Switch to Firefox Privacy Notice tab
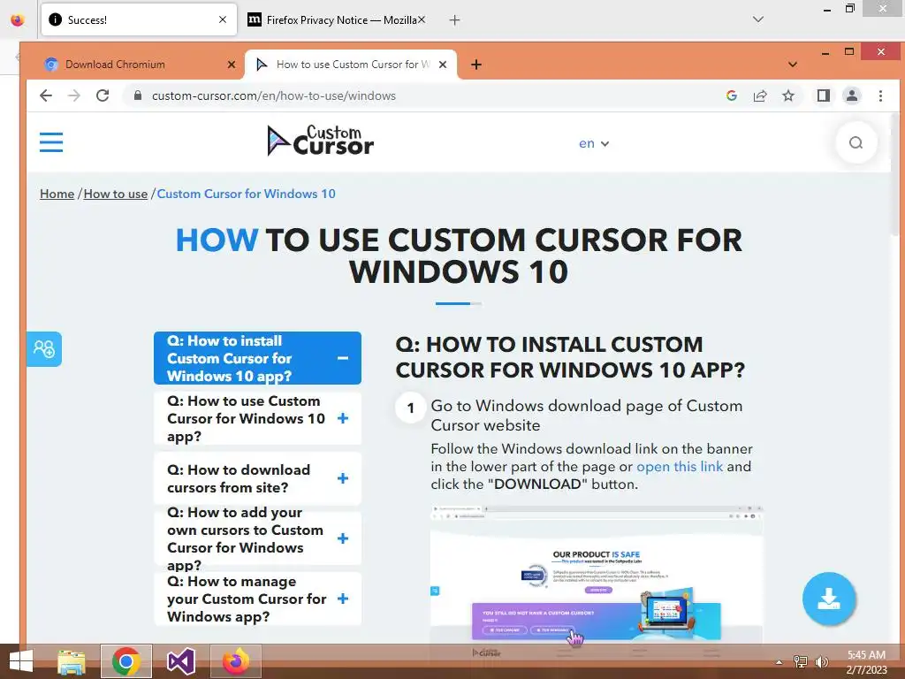Viewport: 905px width, 679px height. [x=338, y=19]
